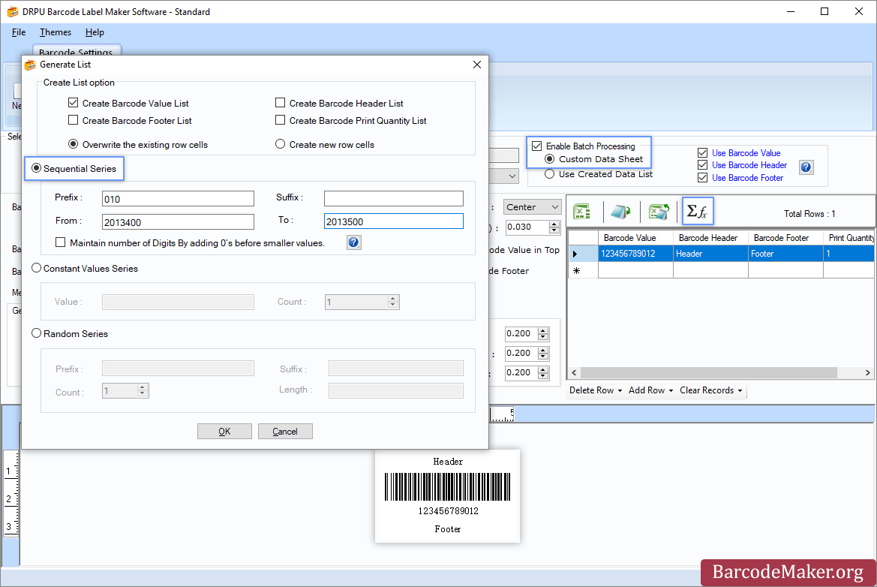Enable Create Barcode Footer List checkbox
The image size is (877, 587).
74,120
